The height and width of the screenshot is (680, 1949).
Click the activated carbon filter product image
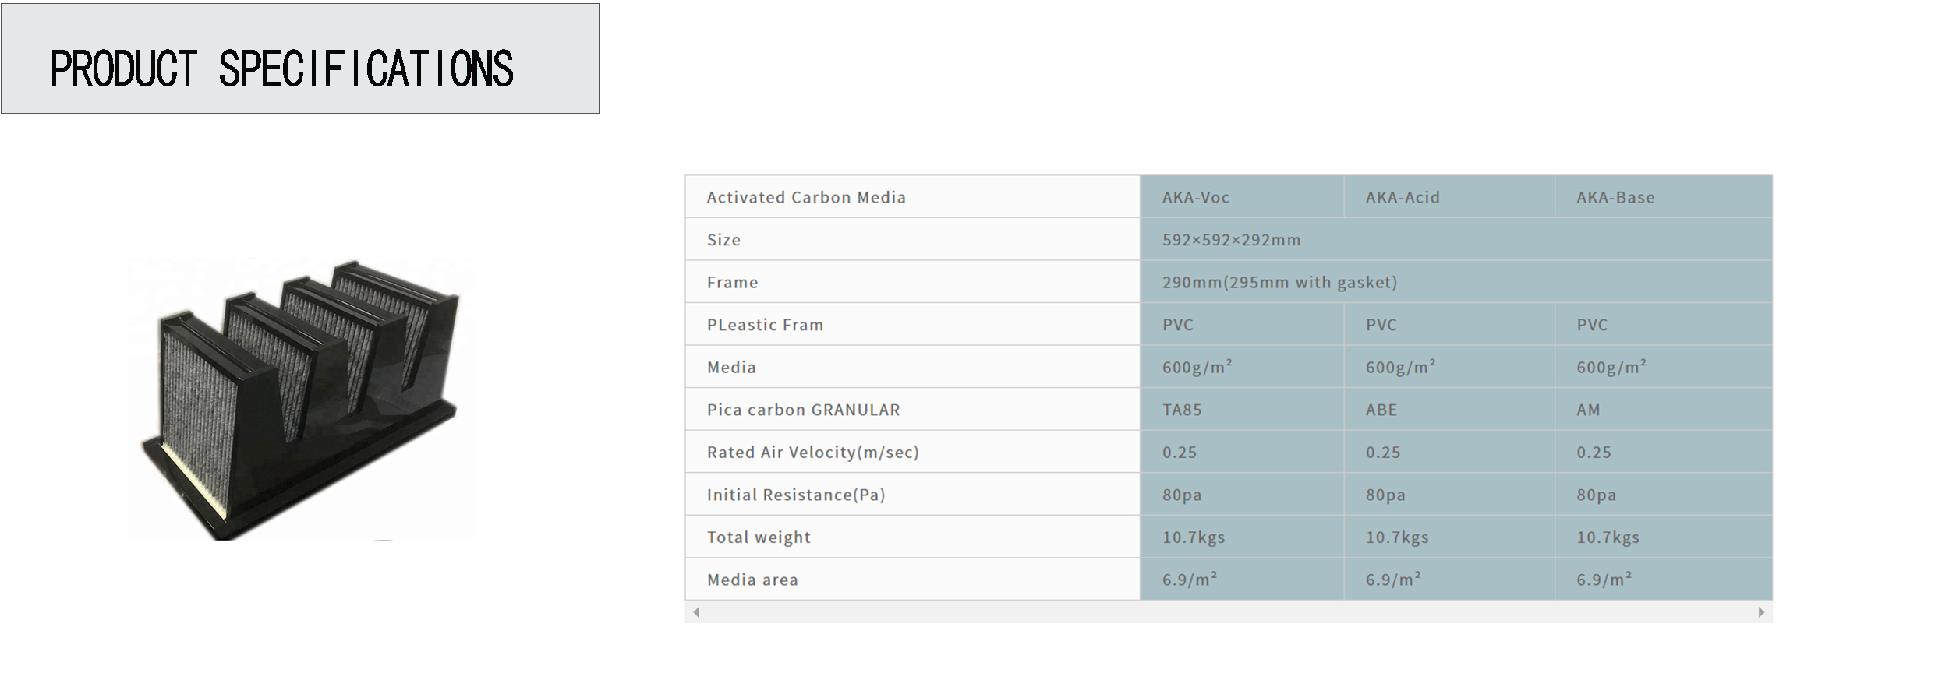pos(301,400)
